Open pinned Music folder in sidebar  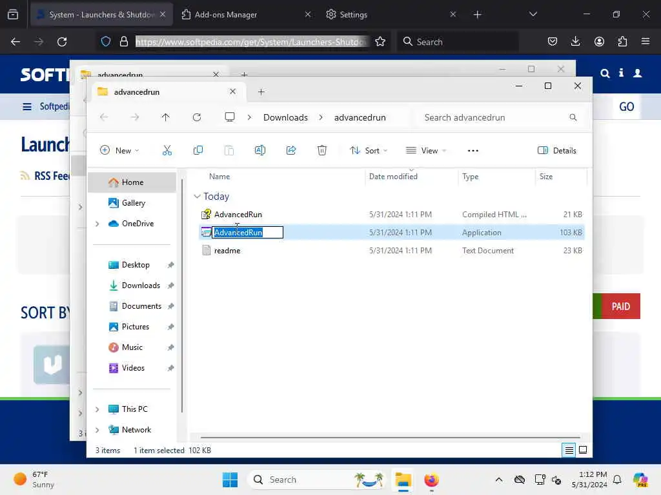click(x=132, y=347)
